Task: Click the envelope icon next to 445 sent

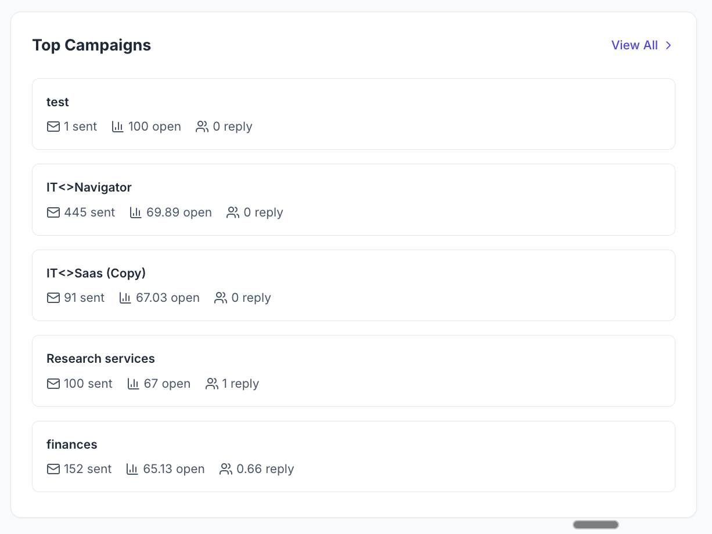Action: coord(53,212)
